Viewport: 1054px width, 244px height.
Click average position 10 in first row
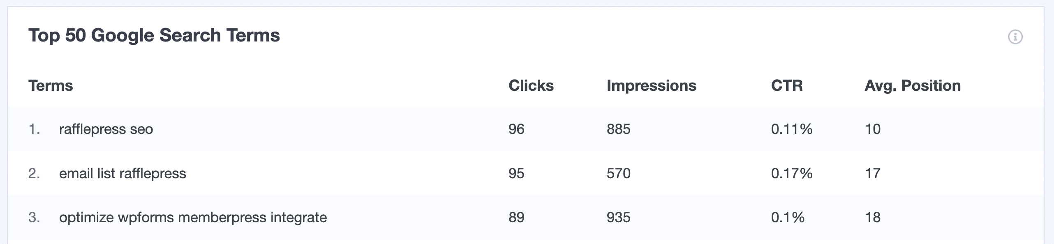[x=872, y=129]
